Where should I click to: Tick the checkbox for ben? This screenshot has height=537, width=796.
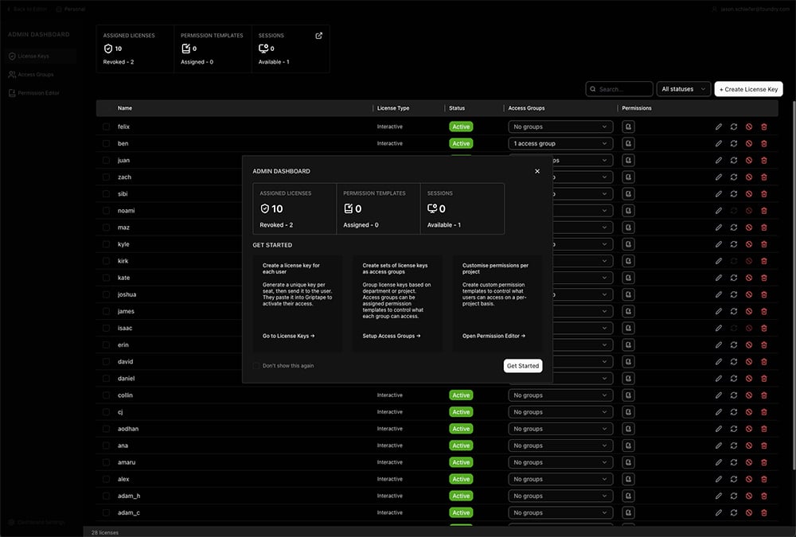click(x=106, y=144)
